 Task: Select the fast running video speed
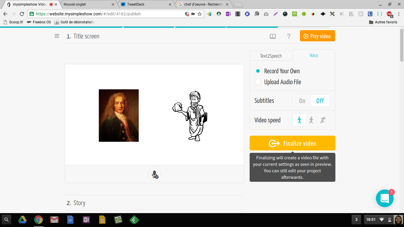tap(323, 120)
